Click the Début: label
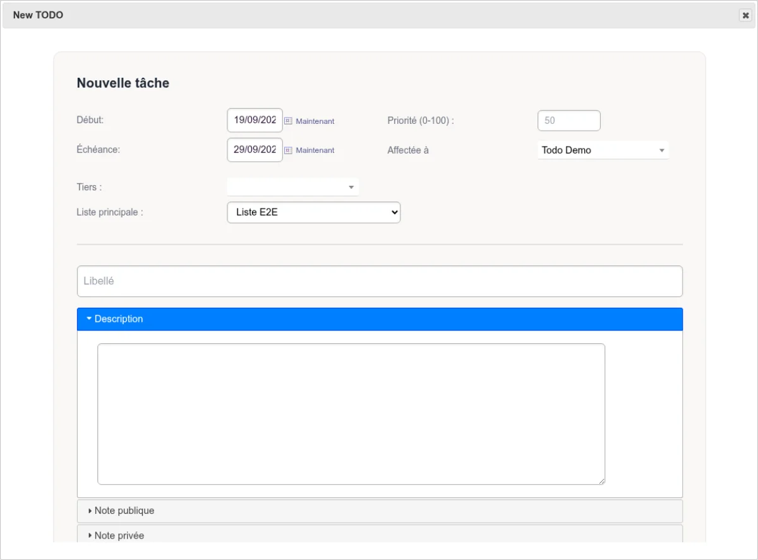 click(90, 119)
